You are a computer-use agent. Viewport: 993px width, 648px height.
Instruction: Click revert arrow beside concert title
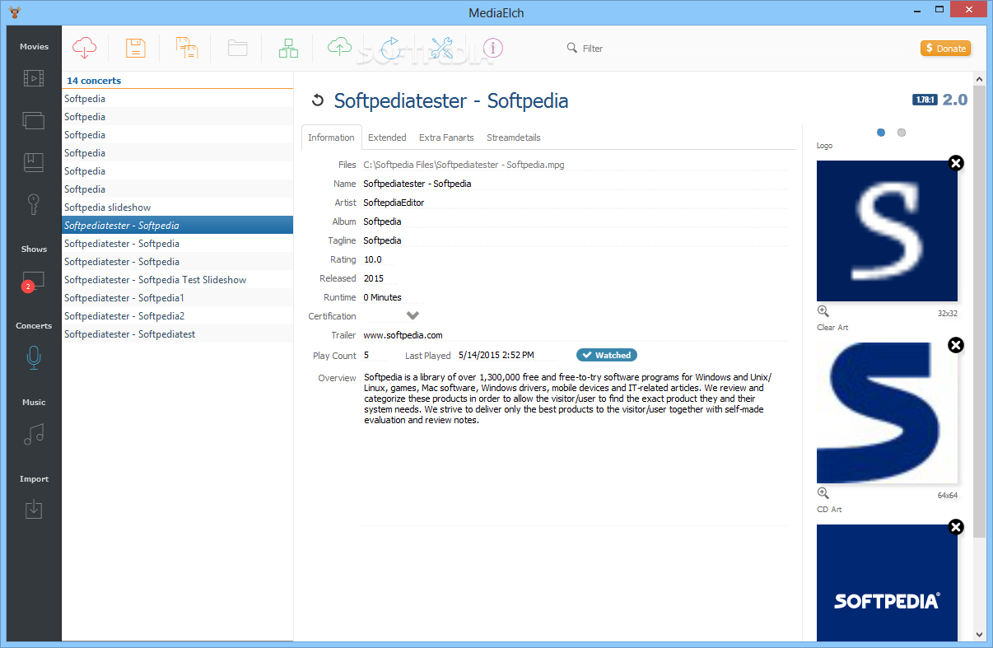coord(317,101)
